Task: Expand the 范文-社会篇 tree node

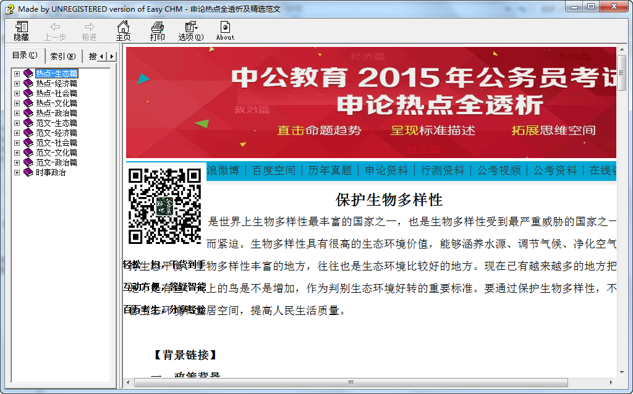Action: tap(17, 143)
